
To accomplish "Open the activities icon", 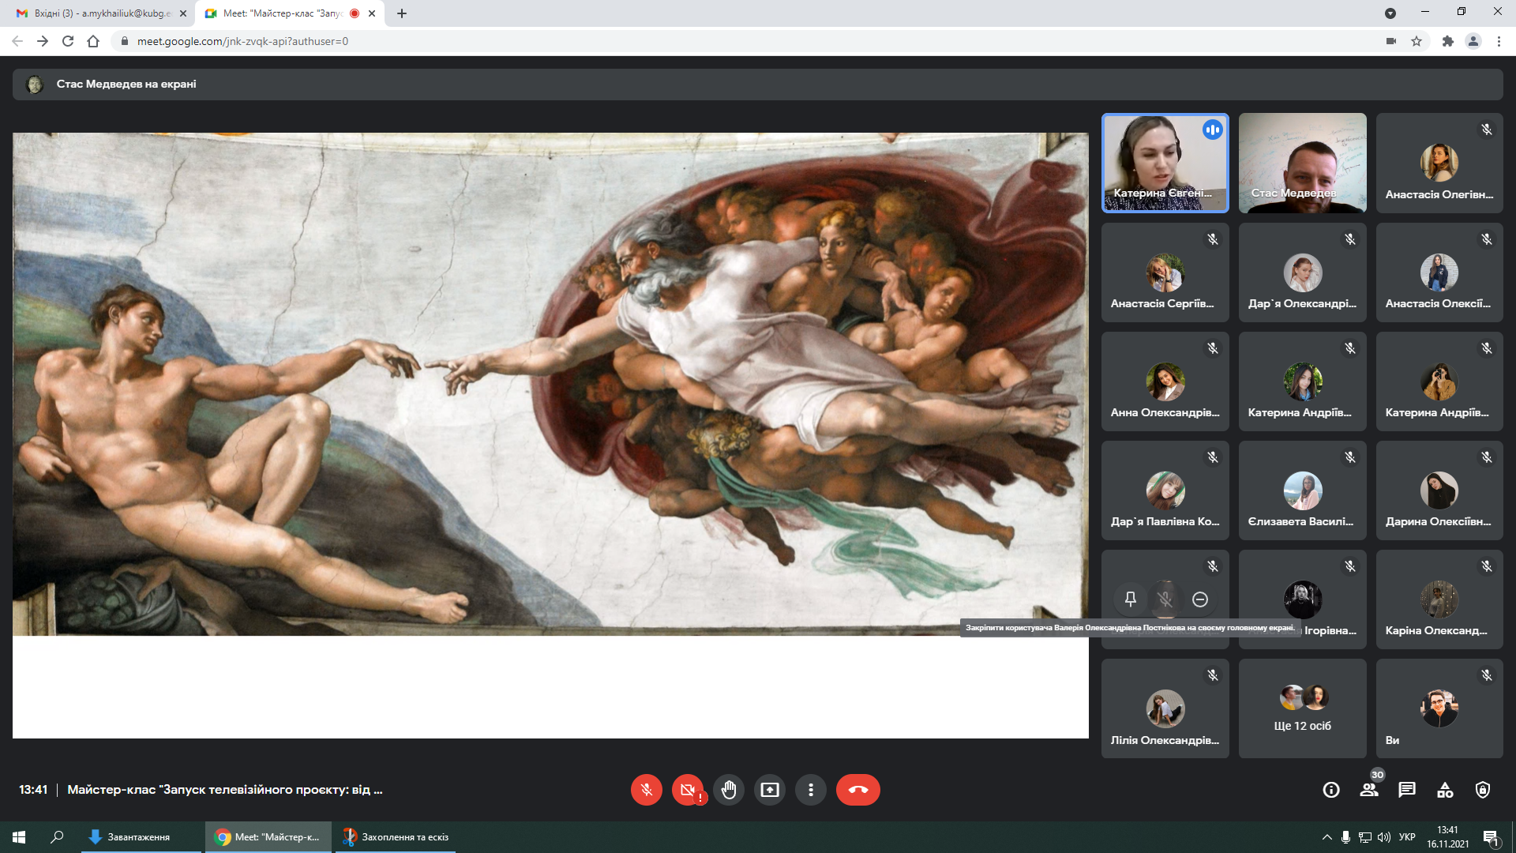I will point(1445,790).
